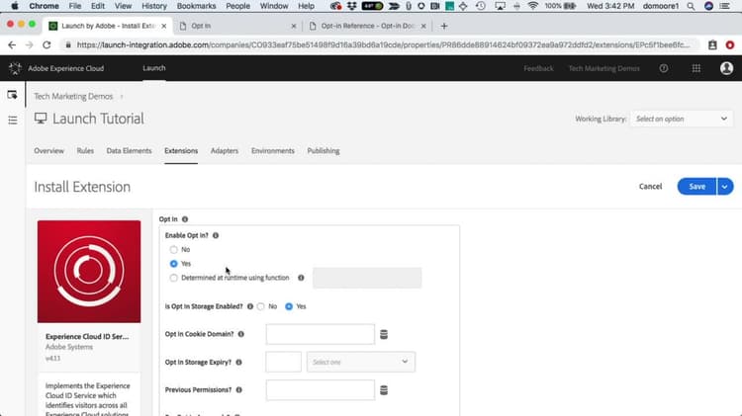This screenshot has height=416, width=742.
Task: Click the red Opera-style extension icon
Action: pyautogui.click(x=730, y=44)
